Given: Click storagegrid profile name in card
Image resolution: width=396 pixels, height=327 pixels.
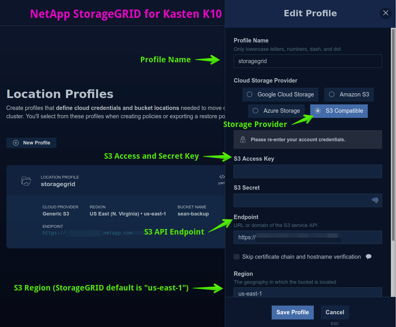Looking at the screenshot, I should point(58,184).
